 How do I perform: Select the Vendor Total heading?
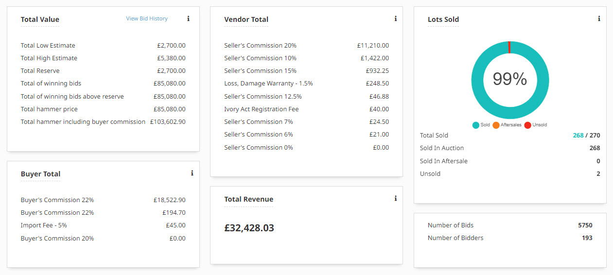coord(246,20)
